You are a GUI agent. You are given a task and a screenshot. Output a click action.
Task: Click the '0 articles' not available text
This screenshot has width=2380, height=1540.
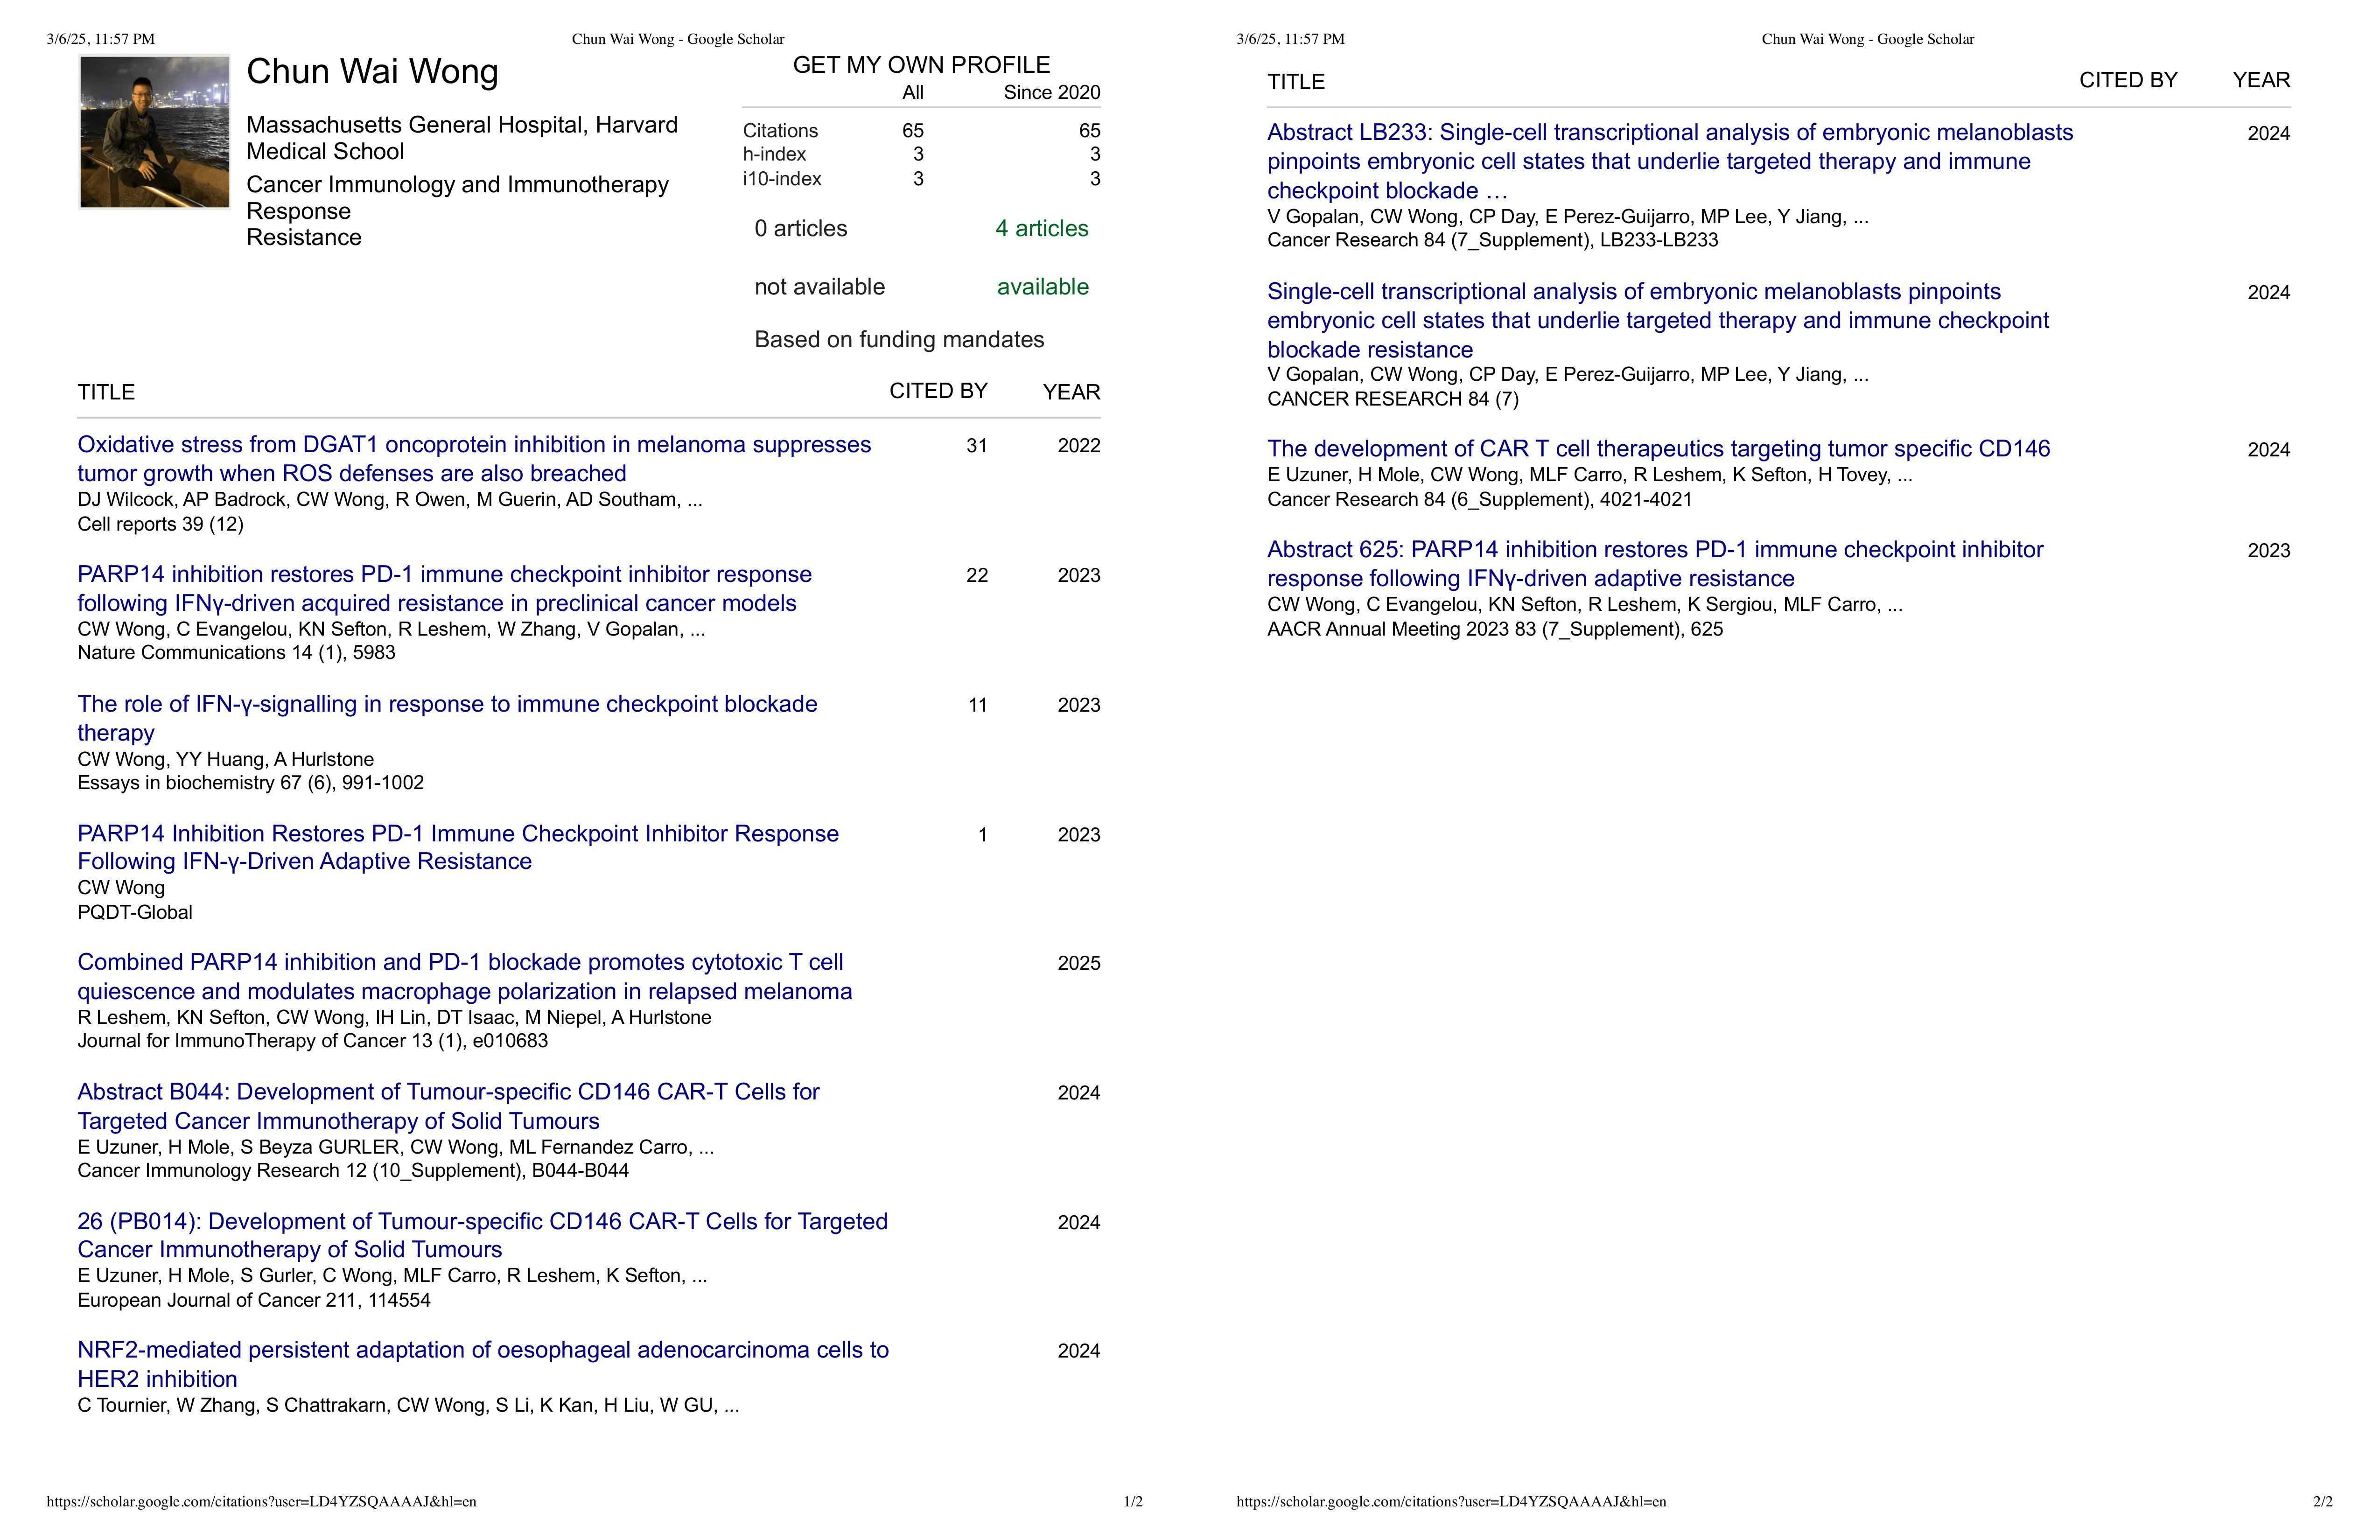click(800, 228)
